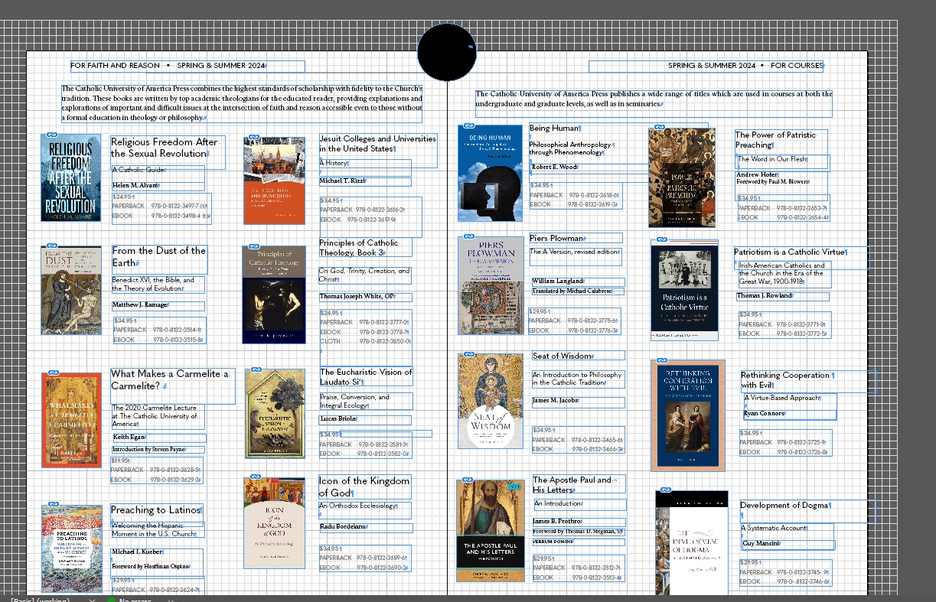The width and height of the screenshot is (936, 602).
Task: Select the Piers Plowman cover image
Action: (x=491, y=285)
